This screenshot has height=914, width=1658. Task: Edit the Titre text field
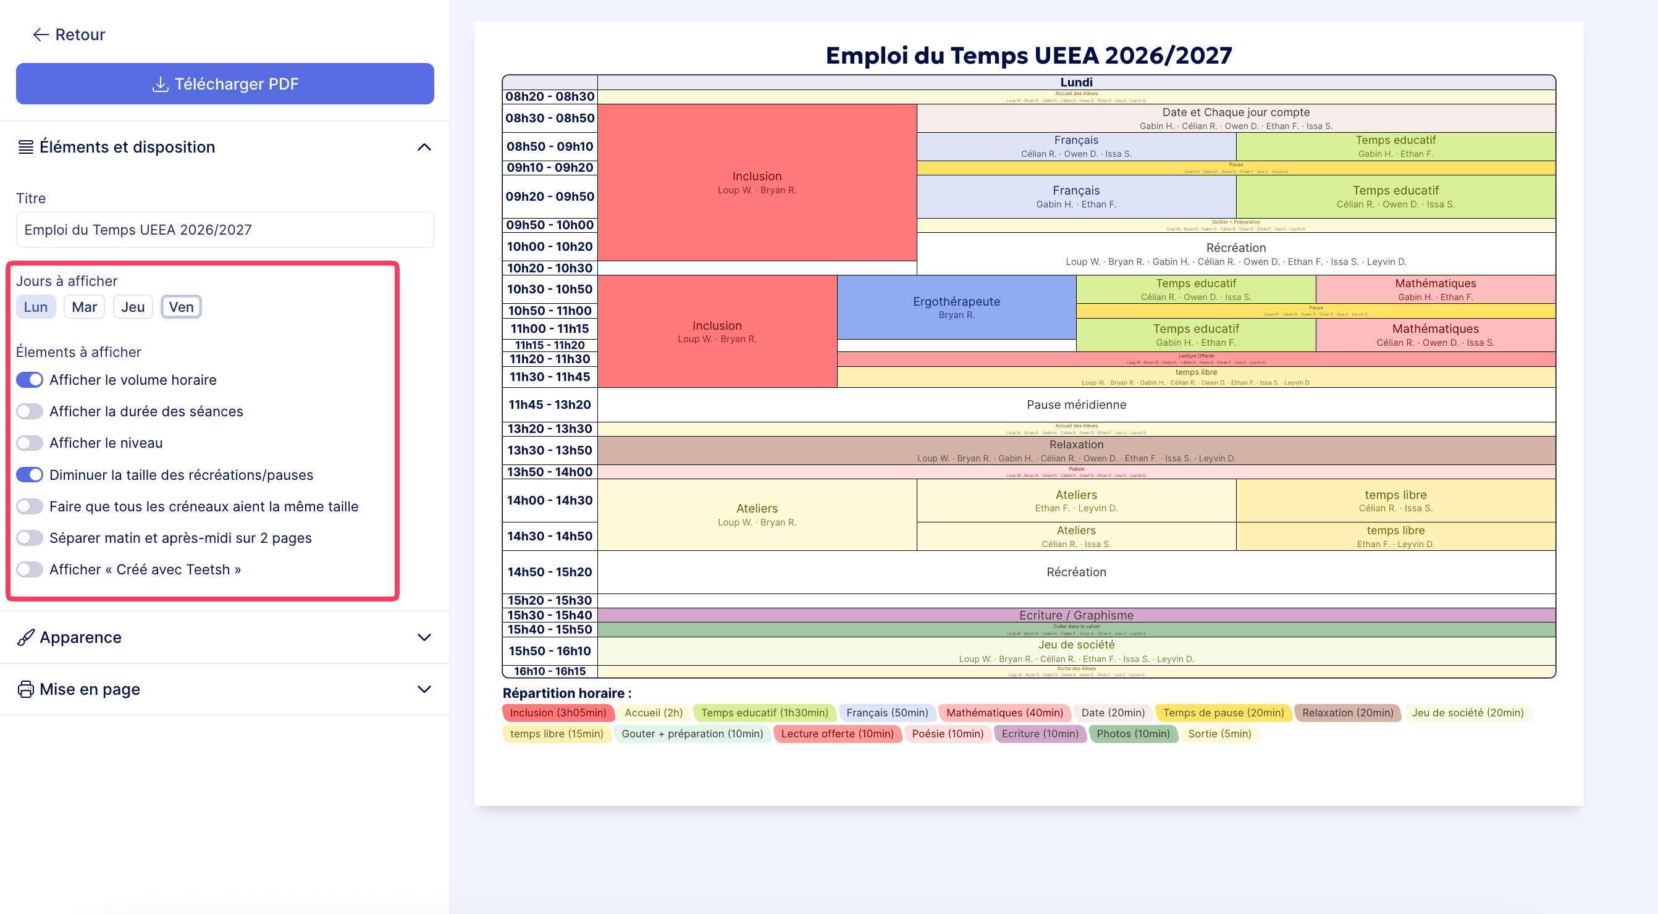coord(225,230)
